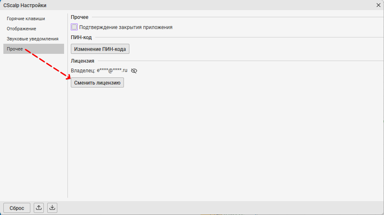Export settings with the upload icon
Image resolution: width=384 pixels, height=215 pixels.
pos(39,208)
